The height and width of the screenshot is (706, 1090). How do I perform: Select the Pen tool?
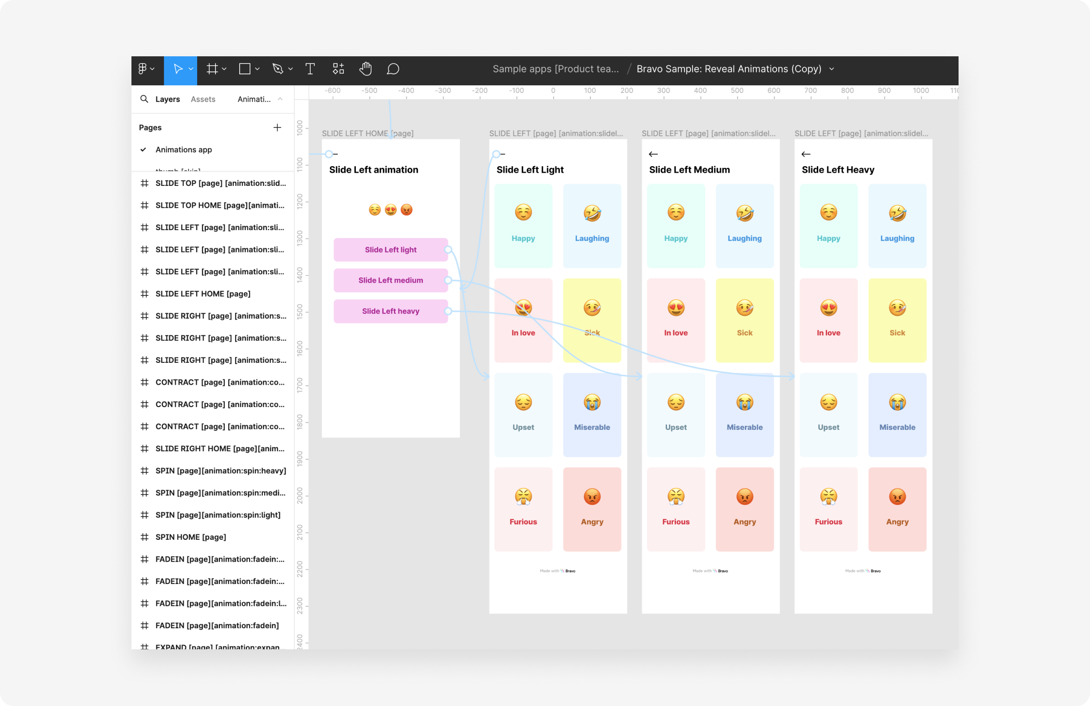pos(278,69)
